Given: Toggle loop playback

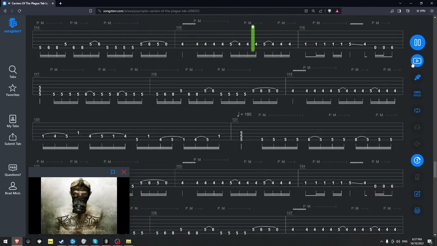Looking at the screenshot, I should (x=417, y=110).
